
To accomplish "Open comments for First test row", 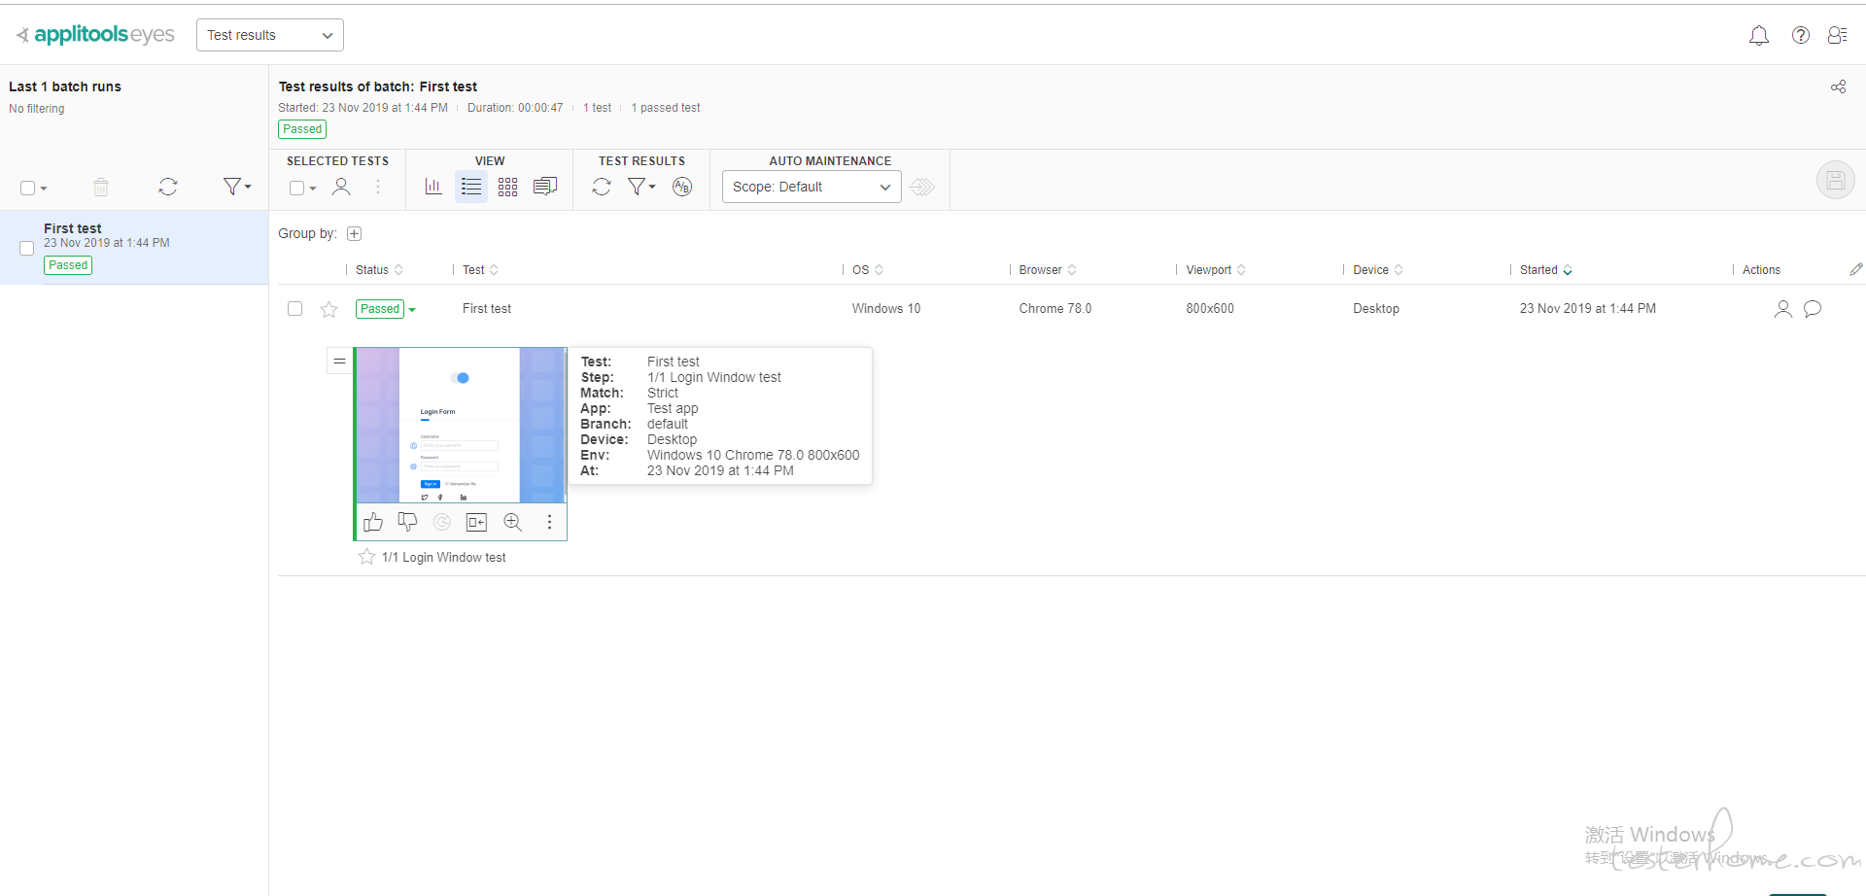I will click(1813, 309).
